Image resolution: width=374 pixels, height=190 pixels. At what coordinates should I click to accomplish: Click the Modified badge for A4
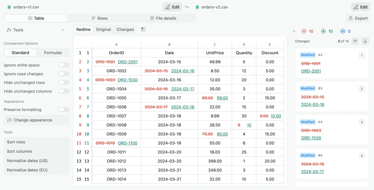[308, 122]
